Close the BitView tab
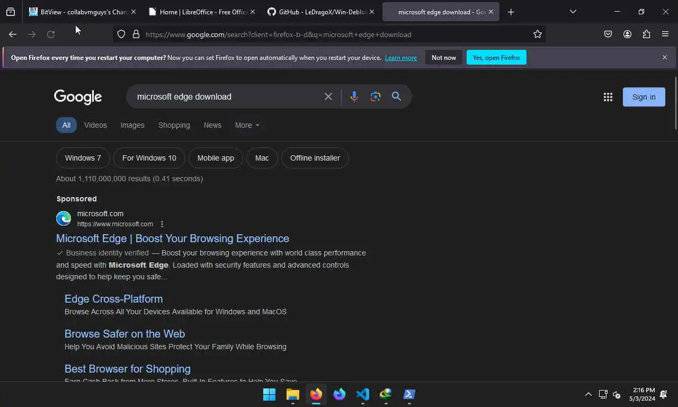This screenshot has width=678, height=407. pos(133,12)
